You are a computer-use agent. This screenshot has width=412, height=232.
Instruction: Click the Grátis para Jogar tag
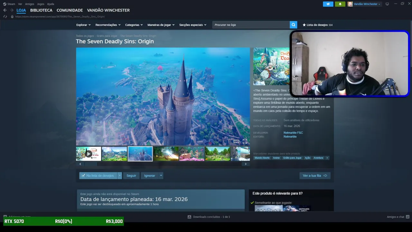pyautogui.click(x=292, y=158)
